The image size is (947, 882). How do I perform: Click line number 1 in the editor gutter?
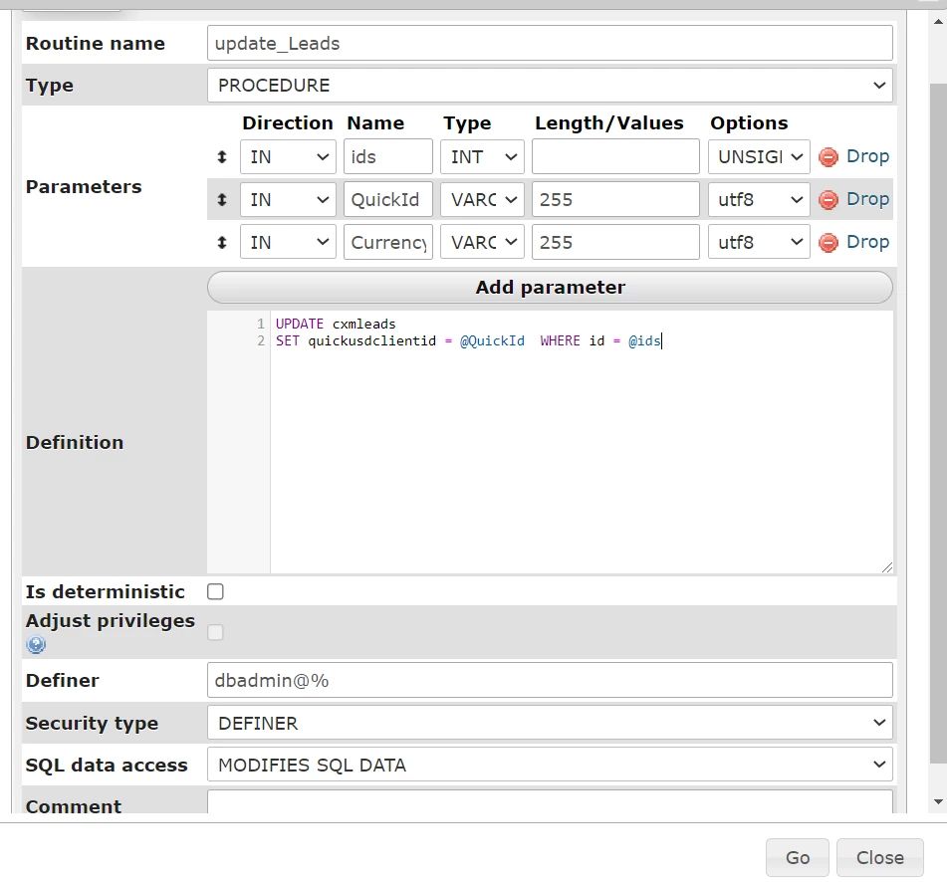pyautogui.click(x=260, y=325)
